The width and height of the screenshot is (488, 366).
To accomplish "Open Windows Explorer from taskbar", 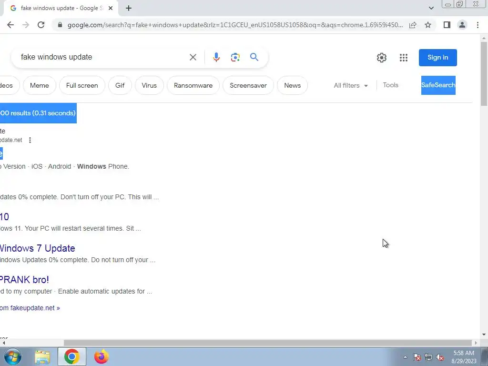I will [x=42, y=357].
